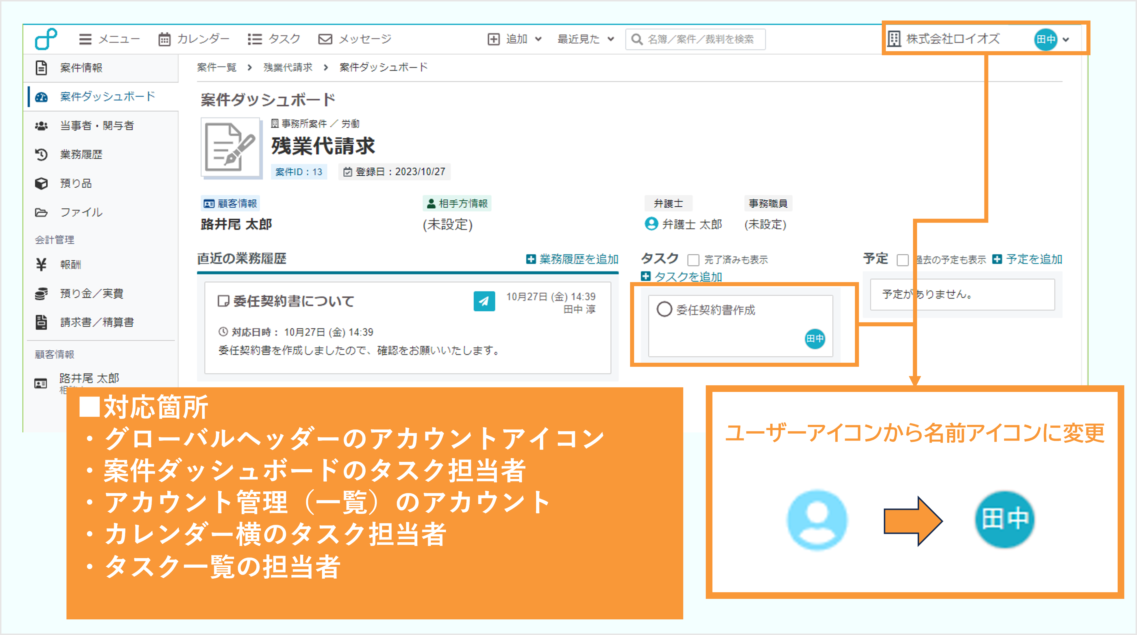Toggle 完了済みも表示 checkbox

click(693, 260)
